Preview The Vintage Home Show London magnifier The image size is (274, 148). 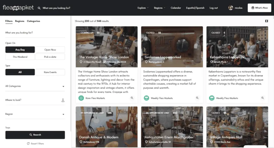click(x=132, y=98)
